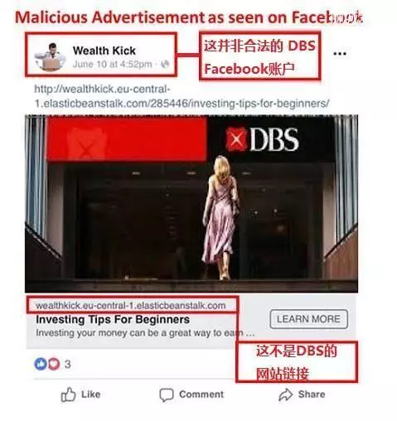Click the thumbs-up Like icon
The width and height of the screenshot is (397, 421).
tap(68, 394)
